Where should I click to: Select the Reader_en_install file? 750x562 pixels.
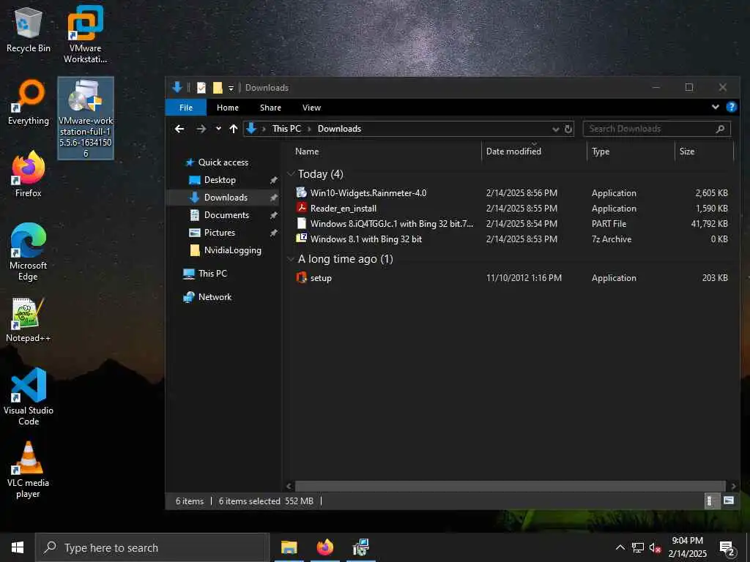tap(344, 209)
